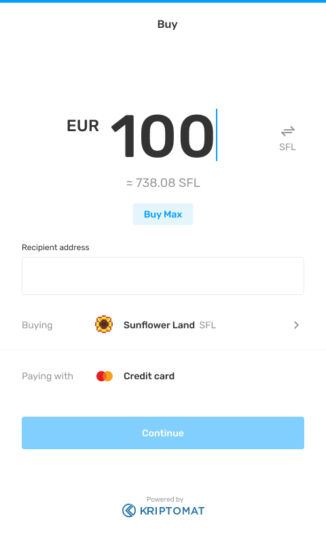
Task: Click the EUR currency label
Action: pos(83,126)
